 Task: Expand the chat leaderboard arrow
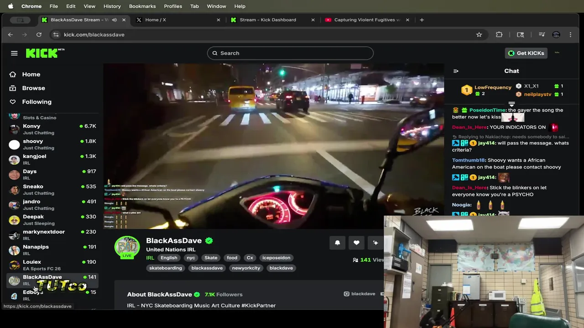[x=511, y=104]
